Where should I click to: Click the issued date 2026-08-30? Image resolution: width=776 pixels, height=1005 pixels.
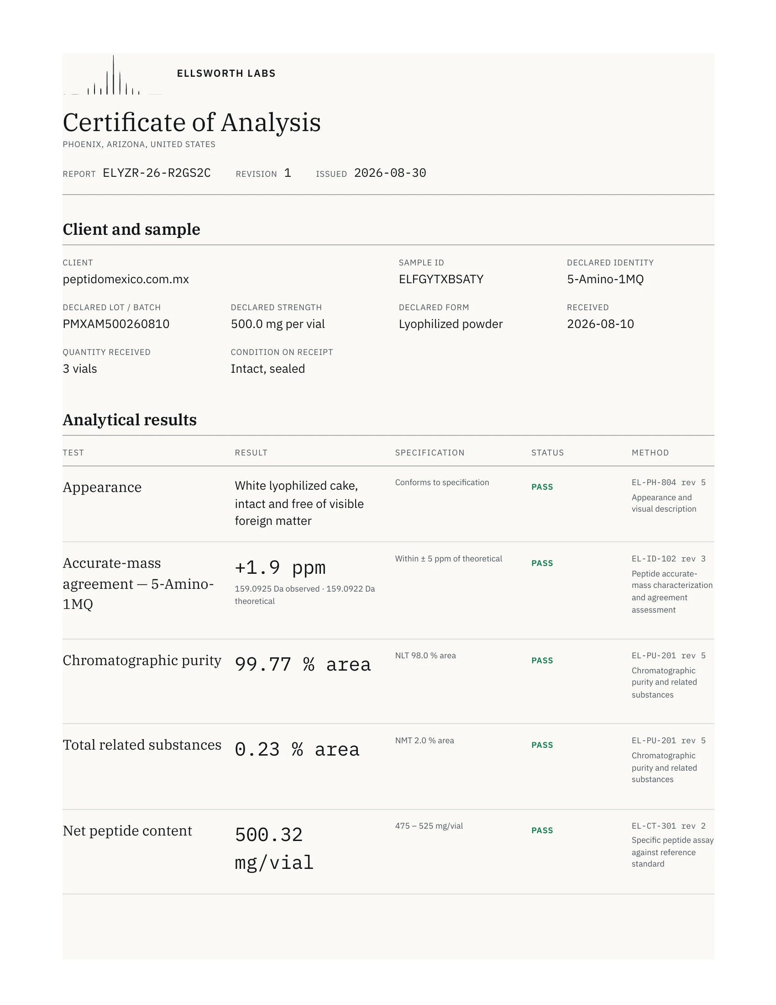tap(390, 173)
